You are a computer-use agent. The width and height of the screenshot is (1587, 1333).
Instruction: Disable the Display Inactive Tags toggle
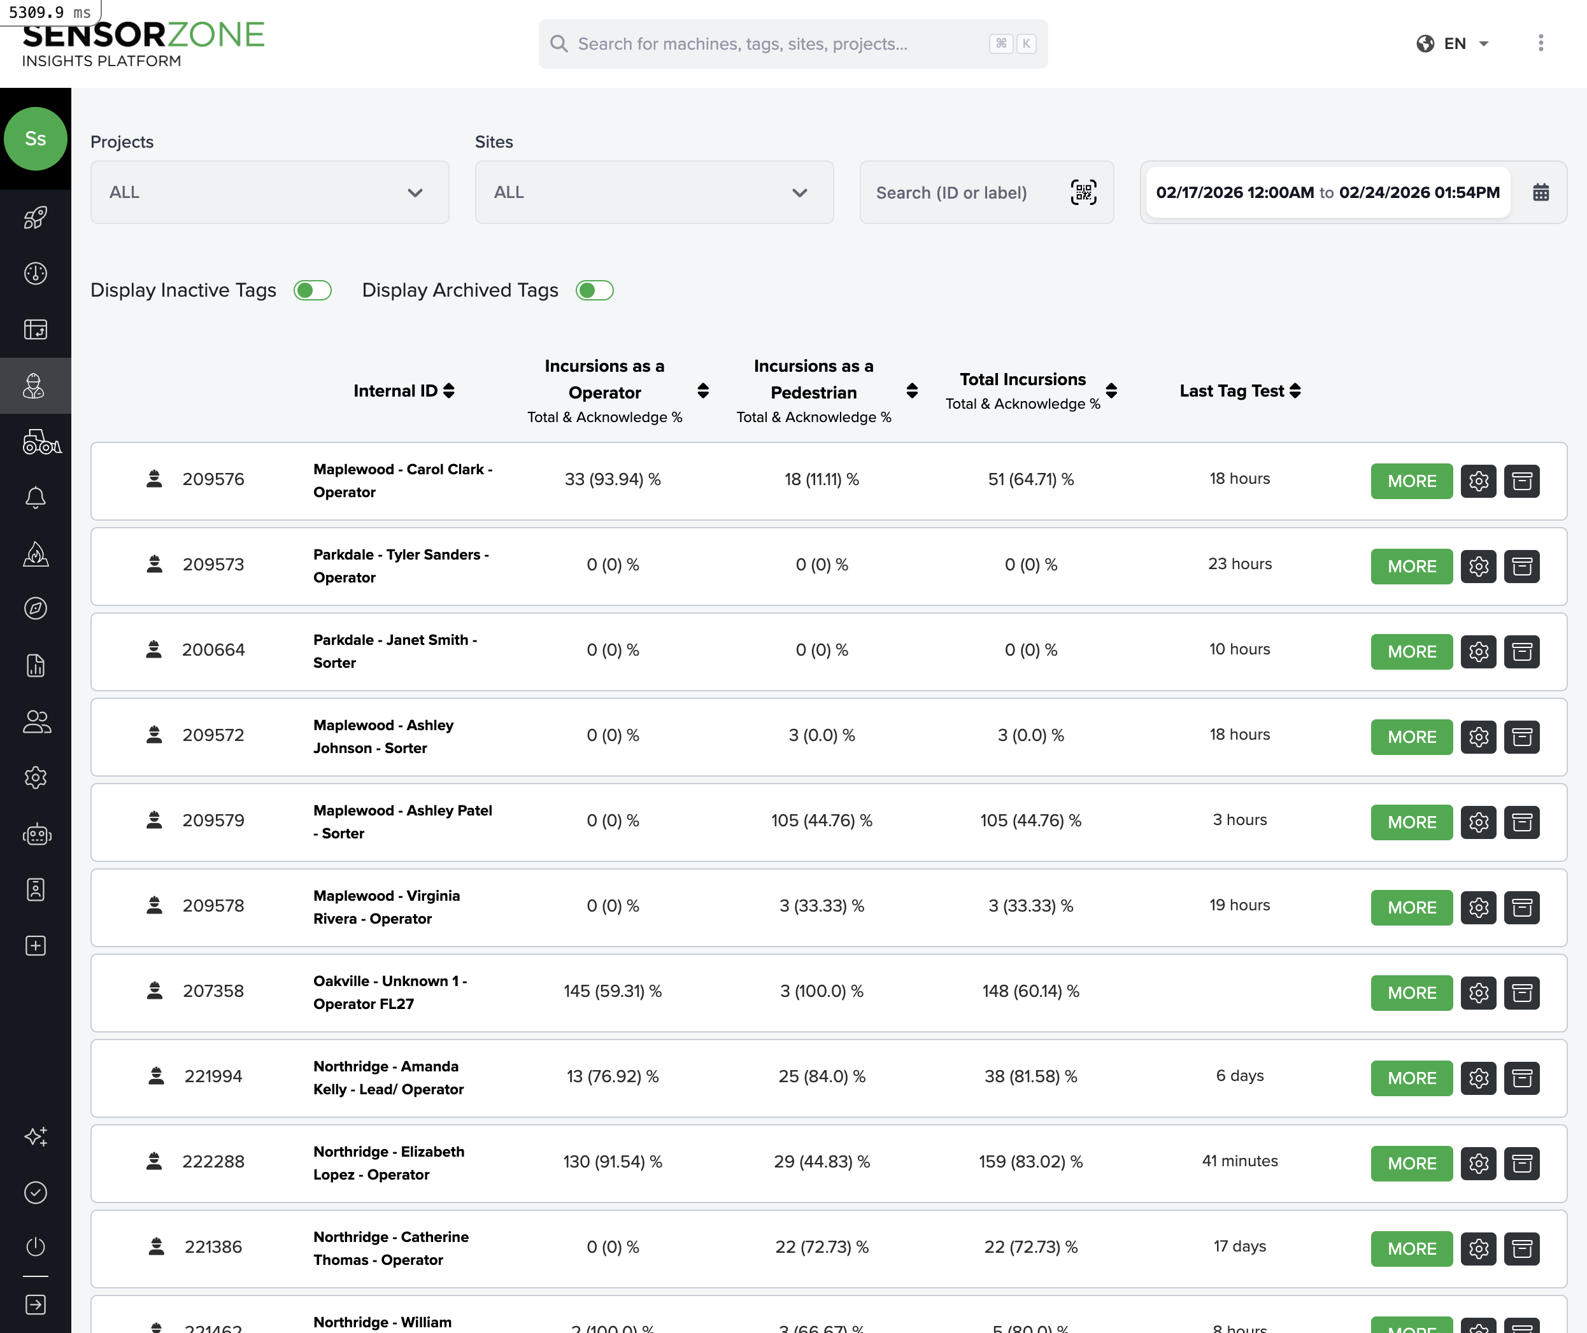pos(312,290)
